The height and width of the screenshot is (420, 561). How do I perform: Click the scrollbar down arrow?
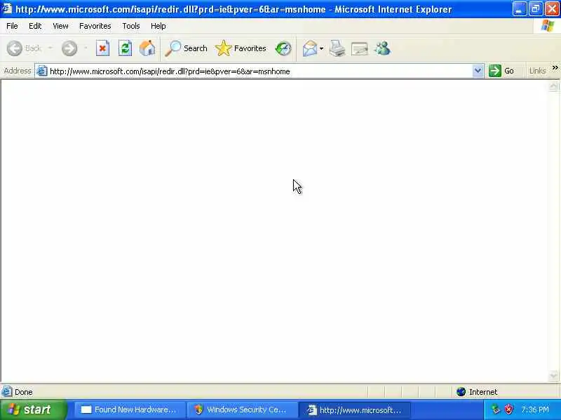(x=553, y=375)
